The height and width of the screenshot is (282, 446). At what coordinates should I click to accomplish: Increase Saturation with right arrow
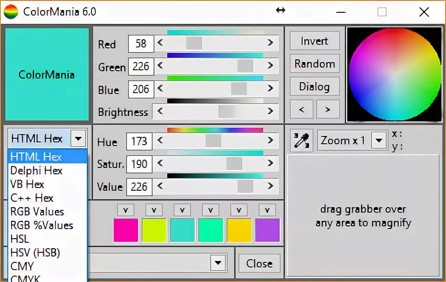270,163
